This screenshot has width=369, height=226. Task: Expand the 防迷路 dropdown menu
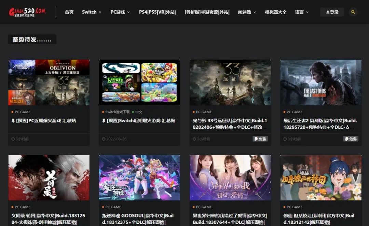click(247, 12)
